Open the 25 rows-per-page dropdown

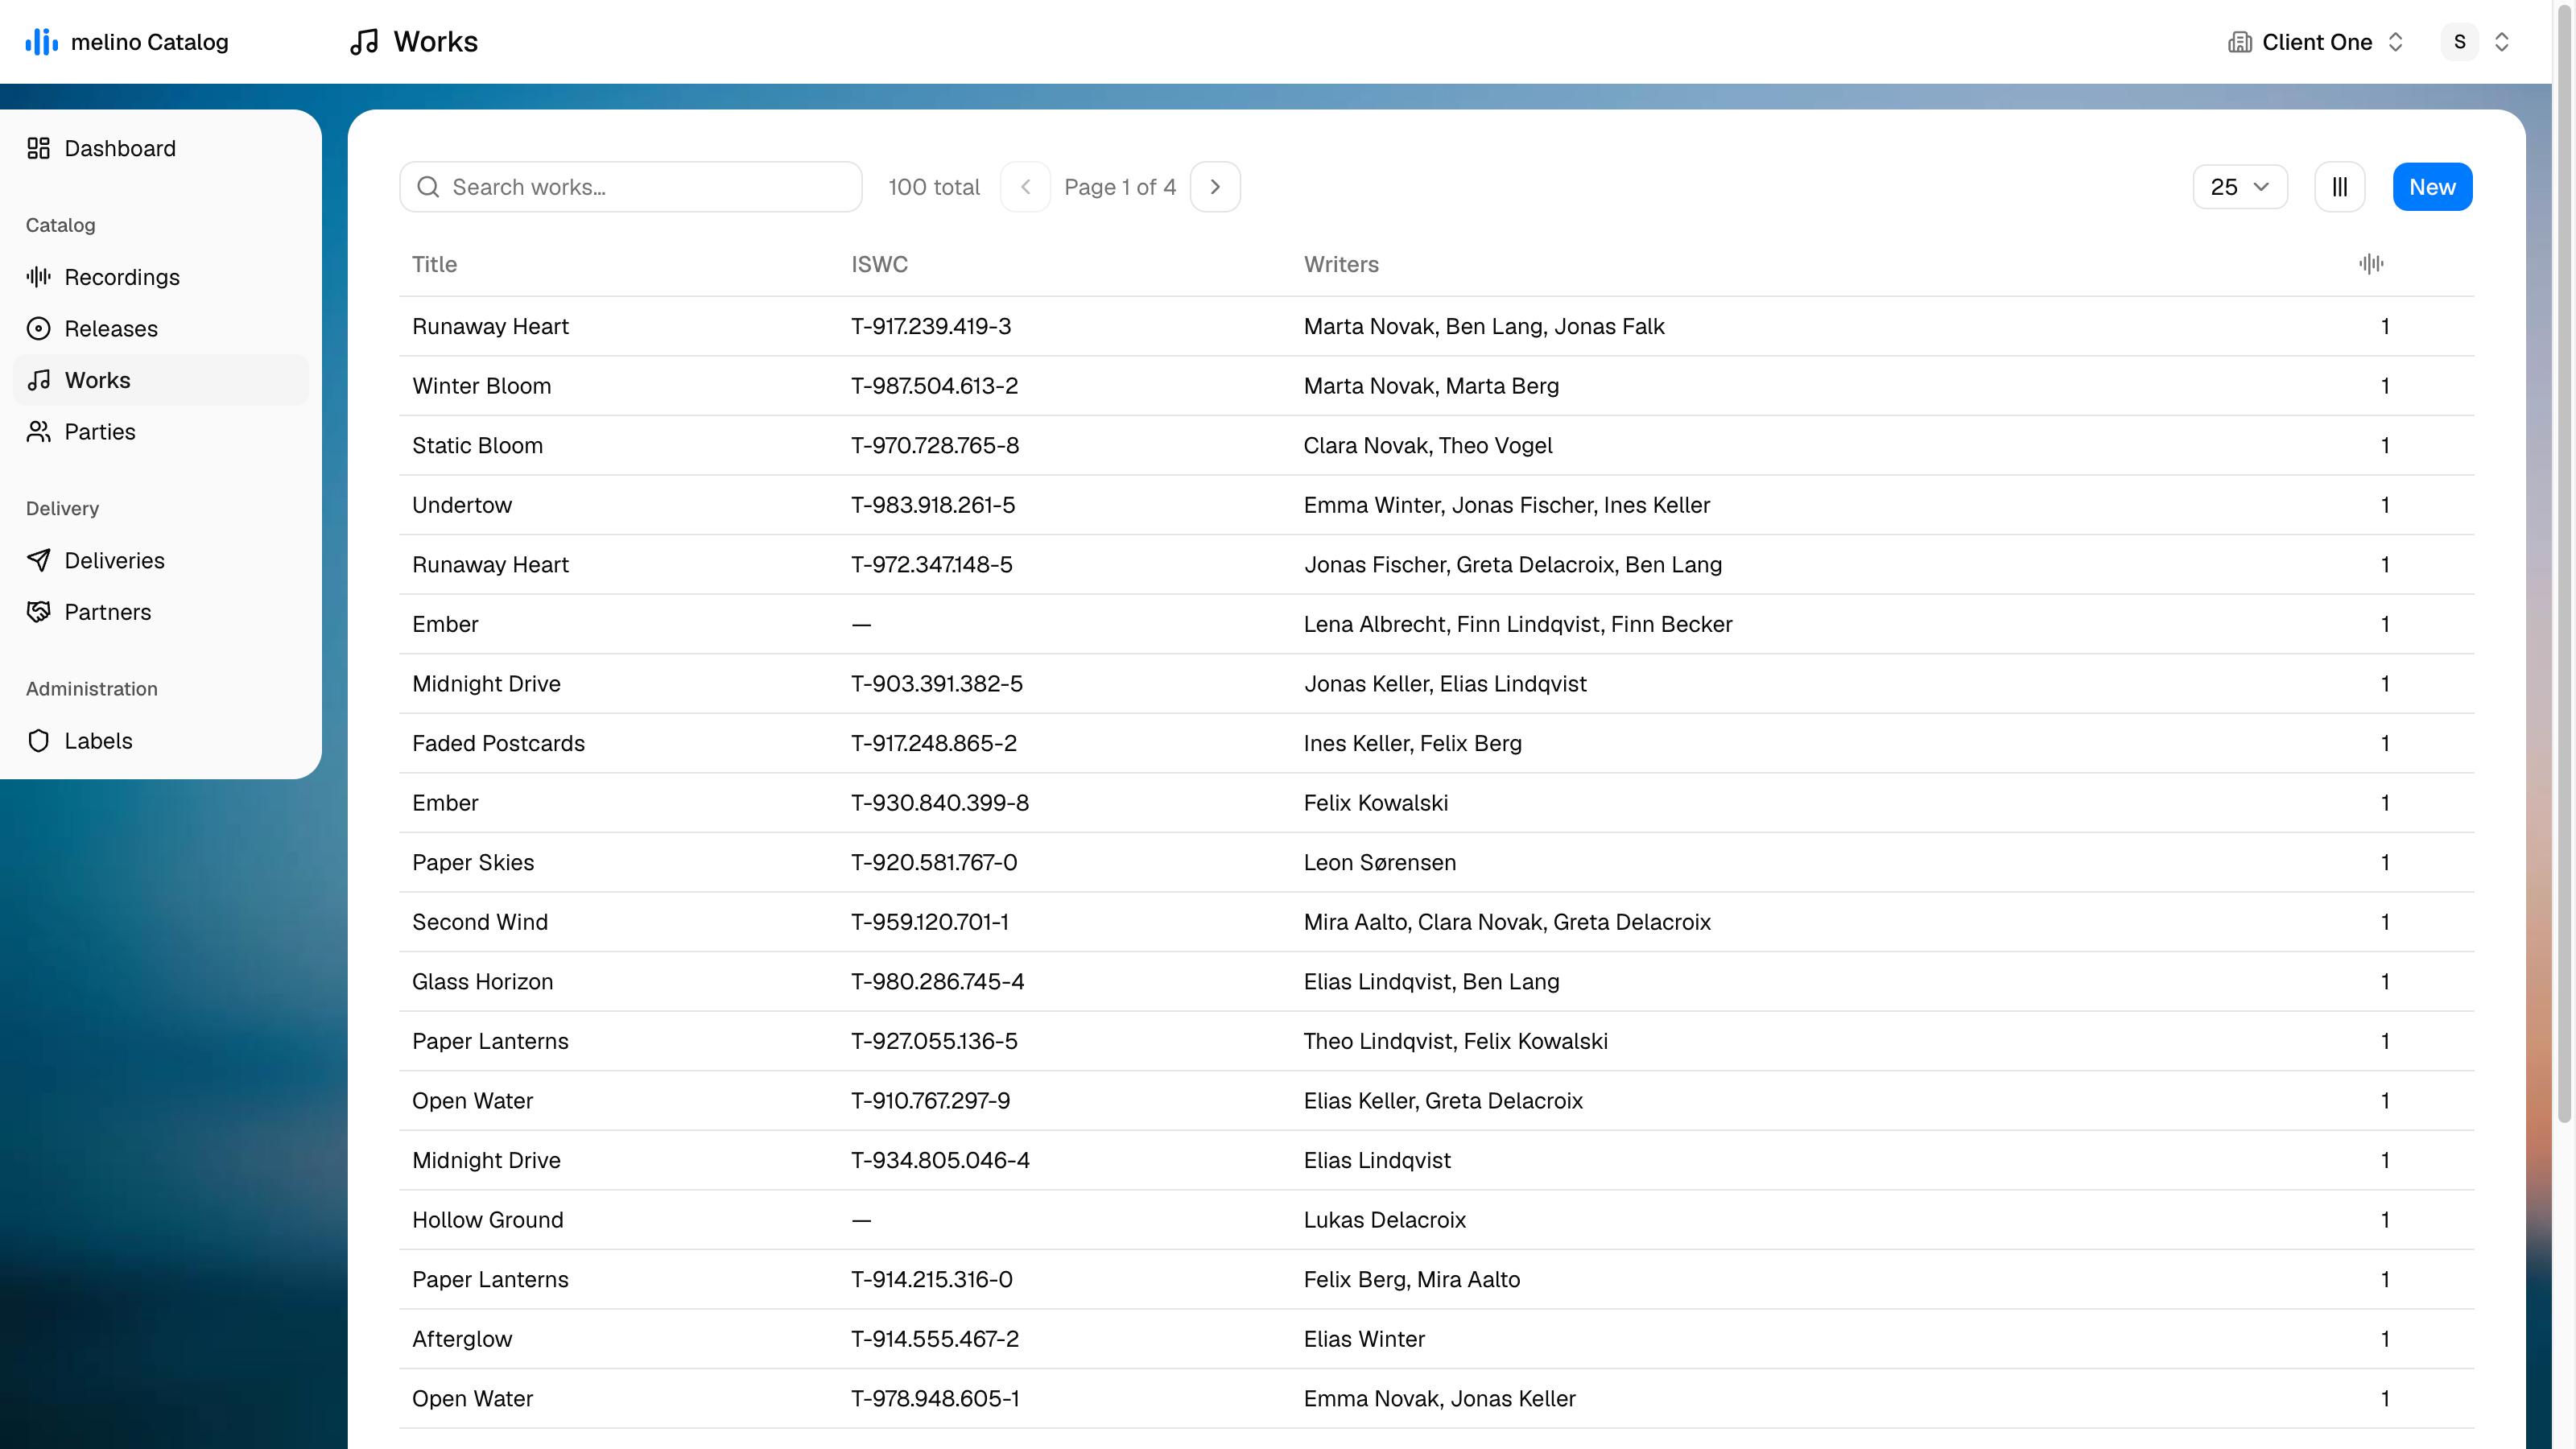(x=2240, y=187)
